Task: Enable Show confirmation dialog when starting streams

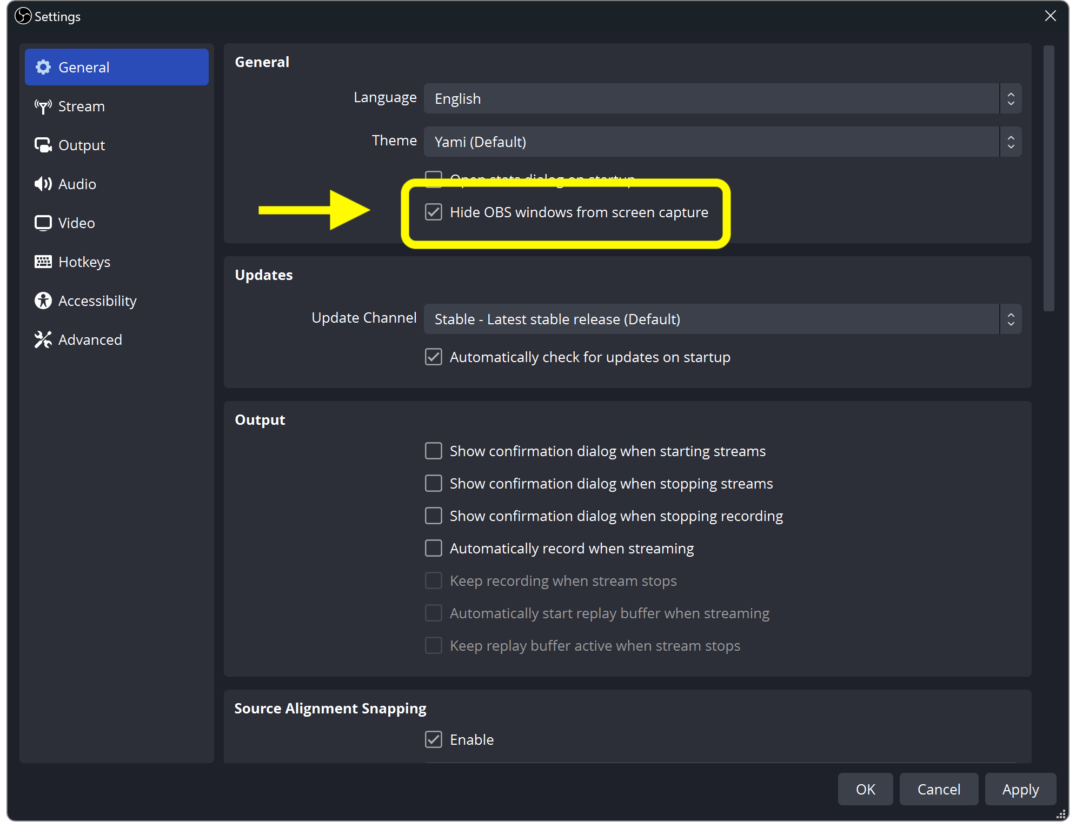Action: [434, 451]
